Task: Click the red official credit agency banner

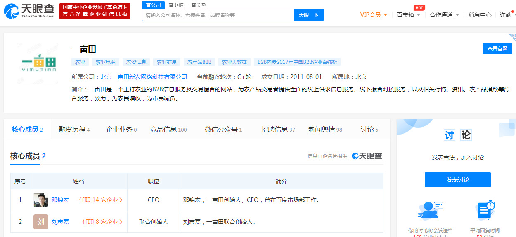Action: [x=95, y=11]
